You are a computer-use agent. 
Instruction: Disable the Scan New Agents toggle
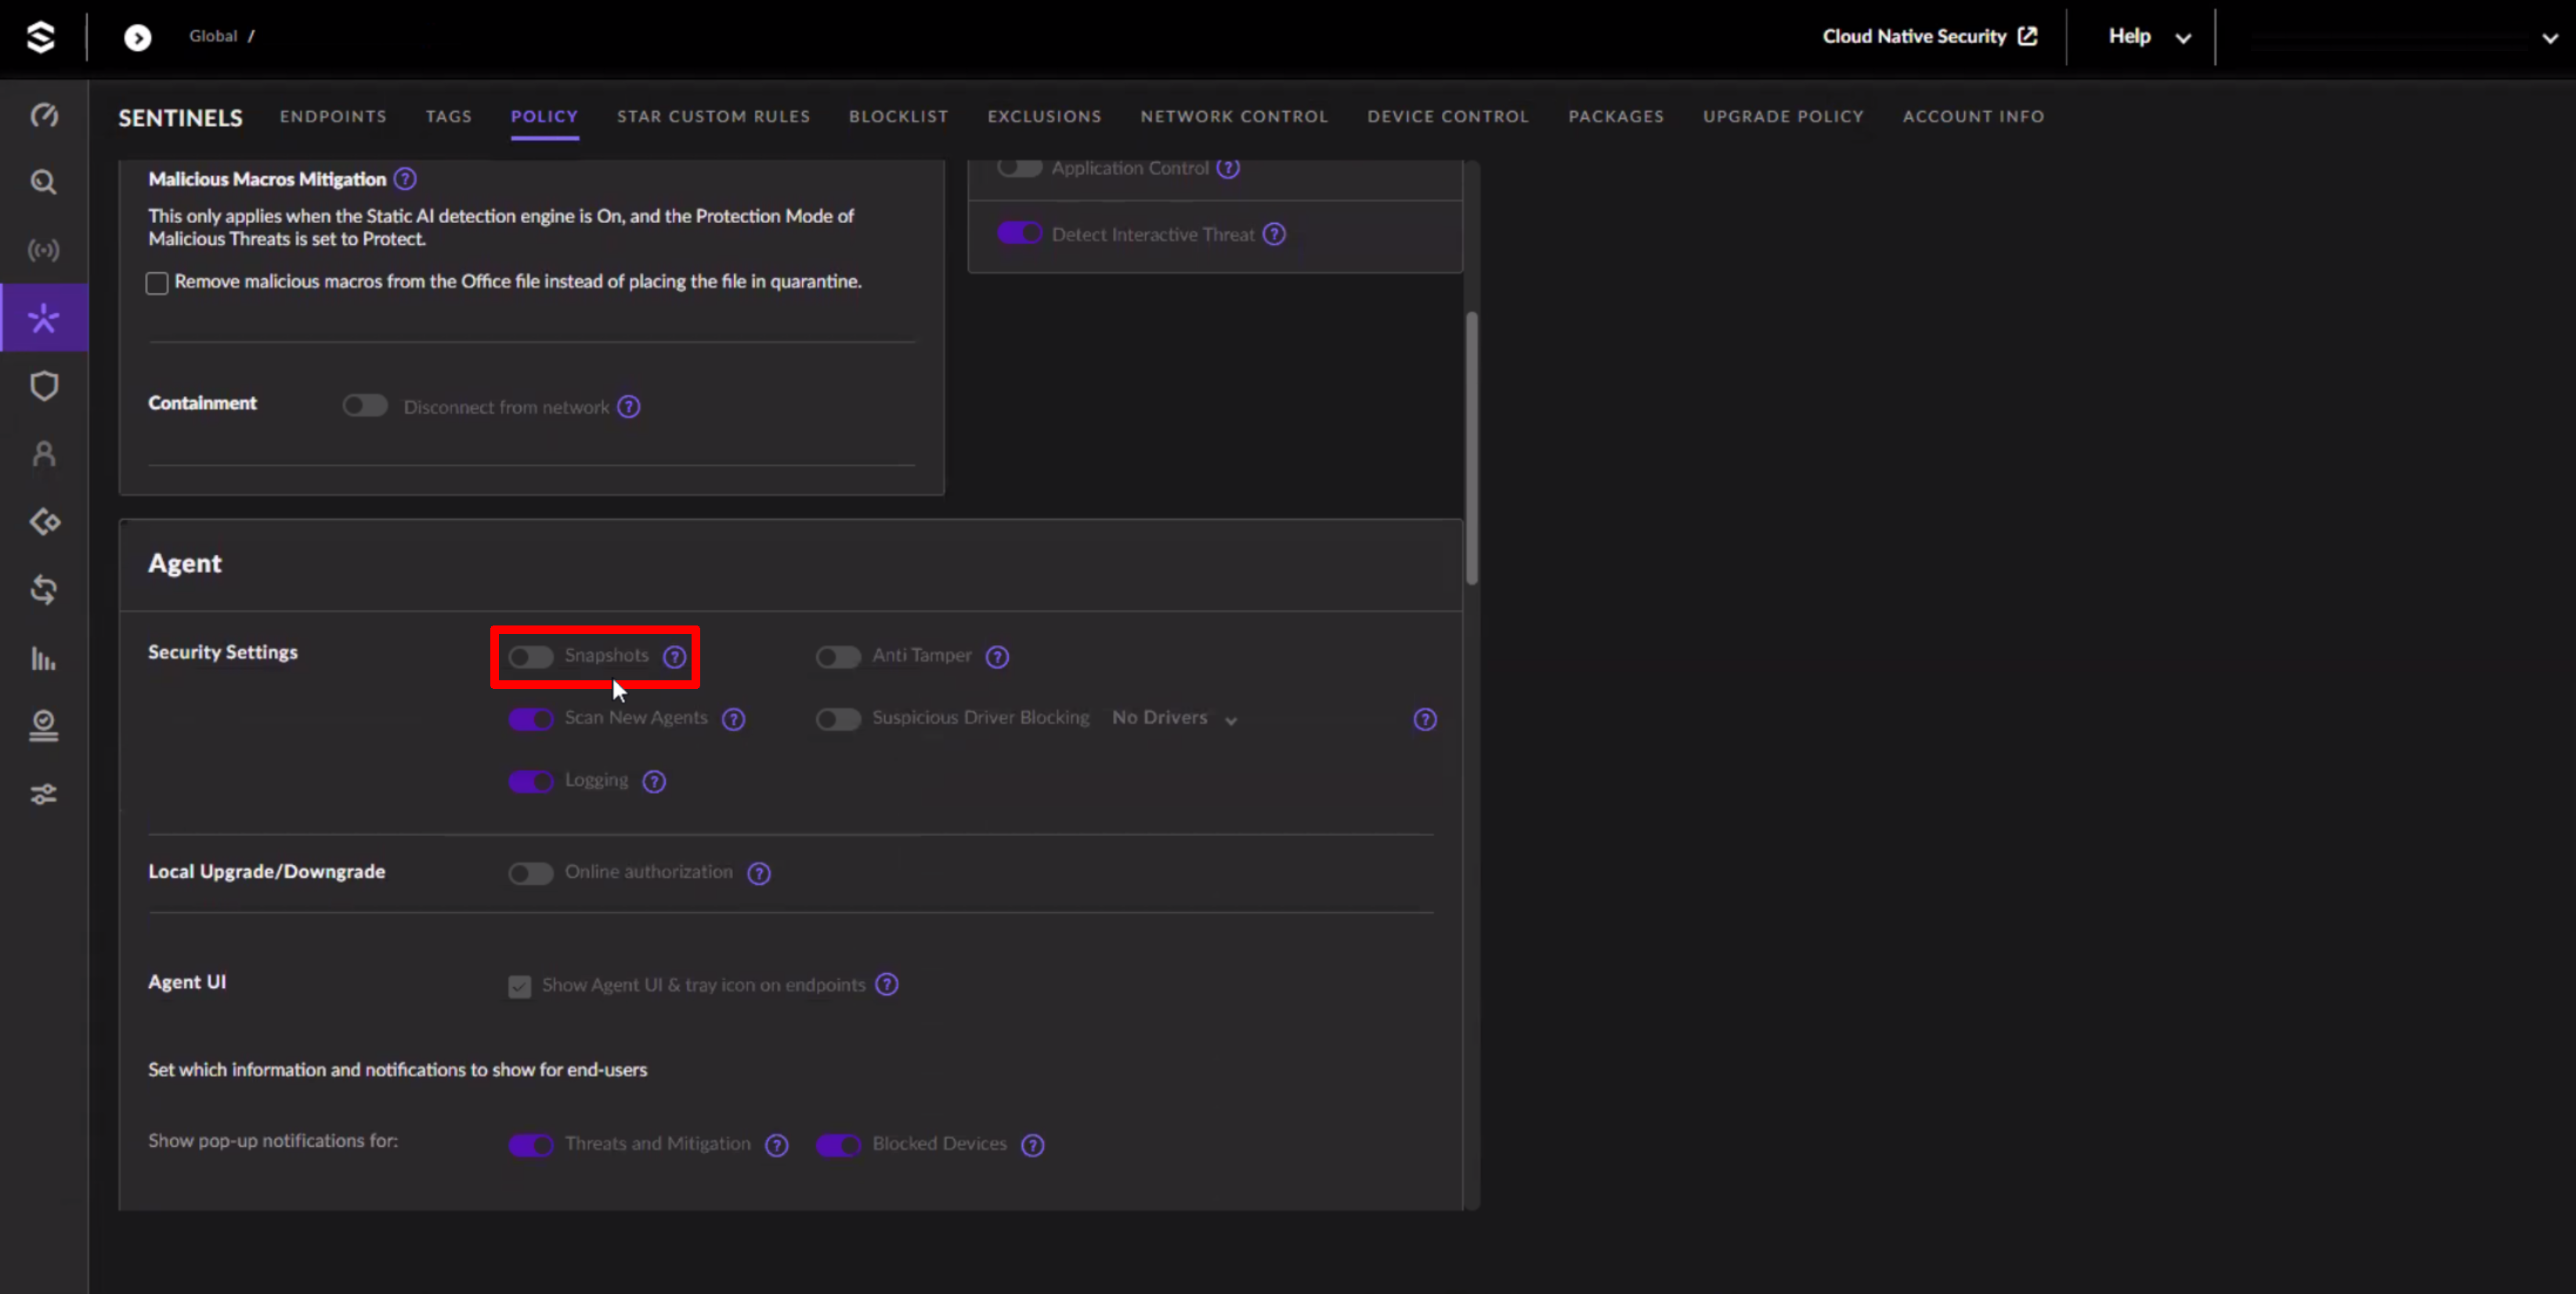[x=531, y=719]
